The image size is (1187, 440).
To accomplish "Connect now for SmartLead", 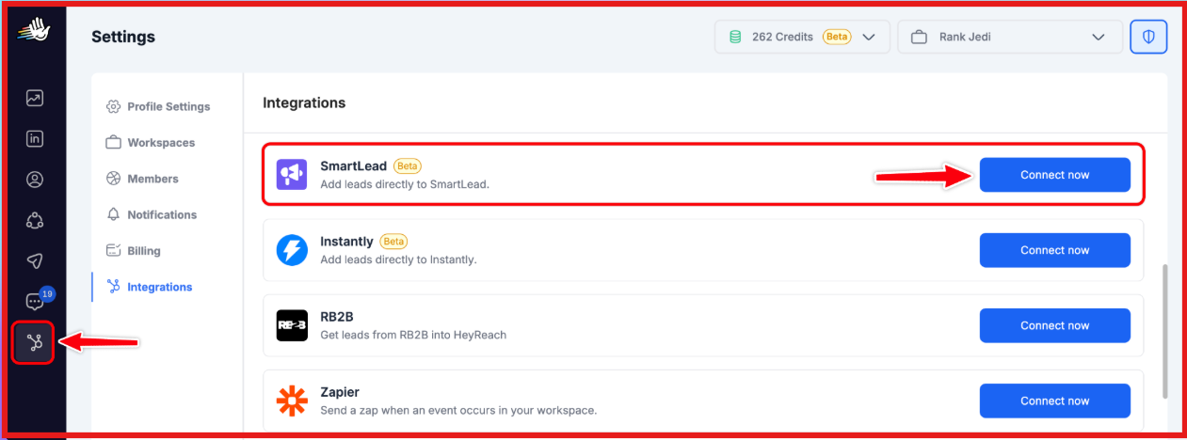I will tap(1054, 175).
